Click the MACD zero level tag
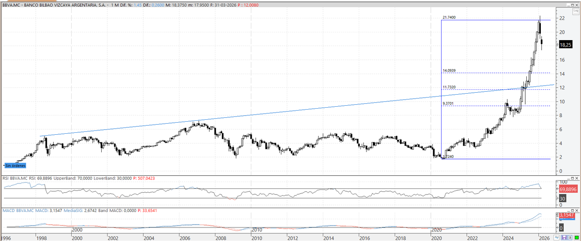The image size is (581, 241). tap(561, 228)
